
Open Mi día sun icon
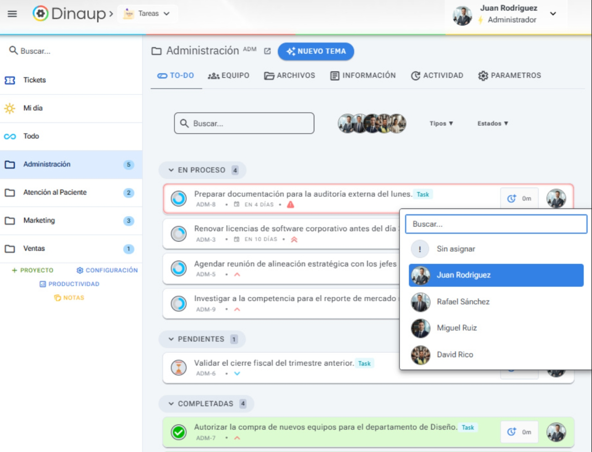[10, 108]
